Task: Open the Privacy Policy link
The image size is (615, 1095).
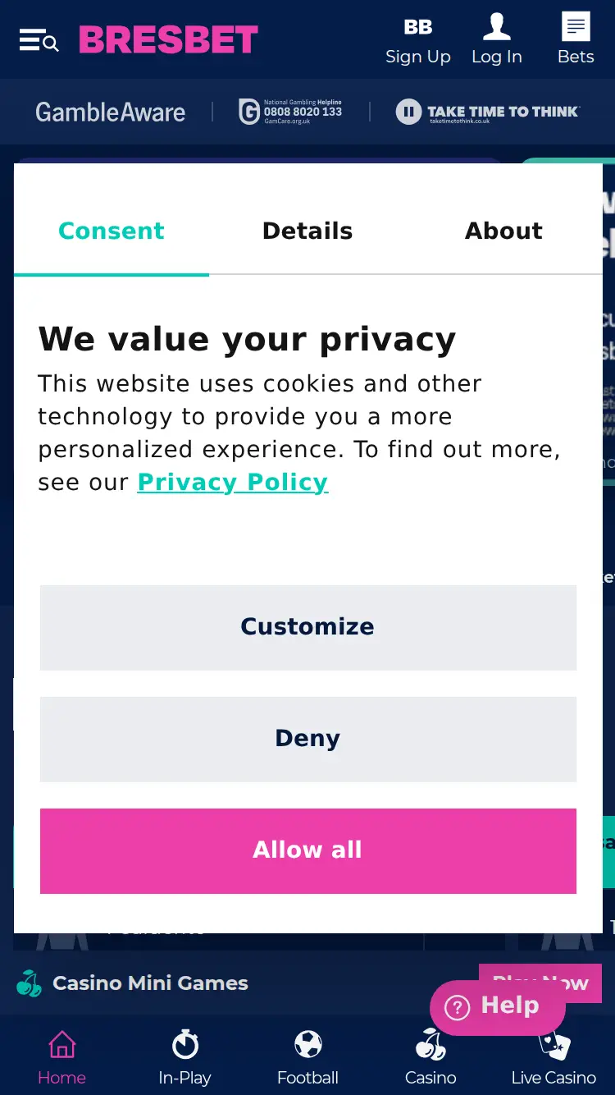Action: pos(232,482)
